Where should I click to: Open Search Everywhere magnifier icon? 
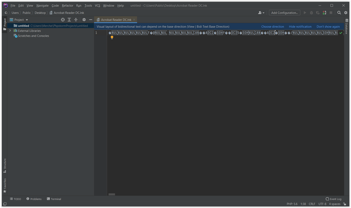click(x=339, y=13)
